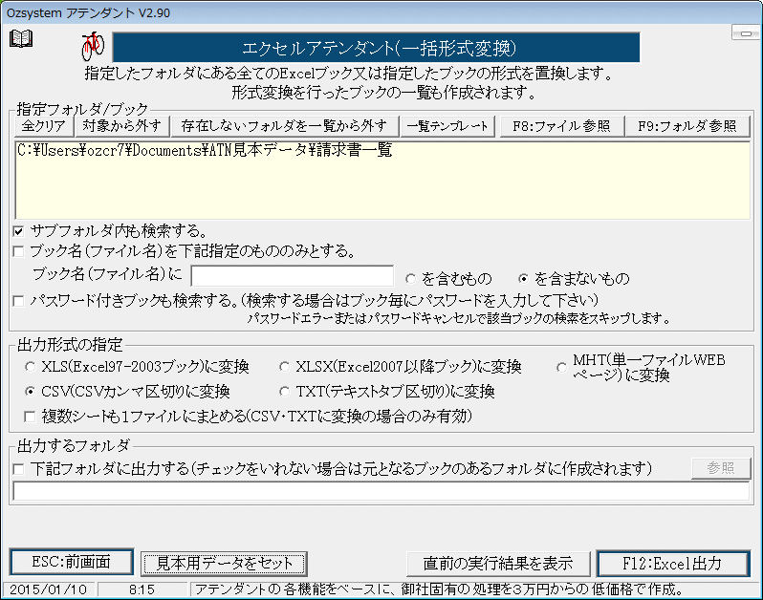
Task: Click the F12:Excel出力 button
Action: pos(673,563)
